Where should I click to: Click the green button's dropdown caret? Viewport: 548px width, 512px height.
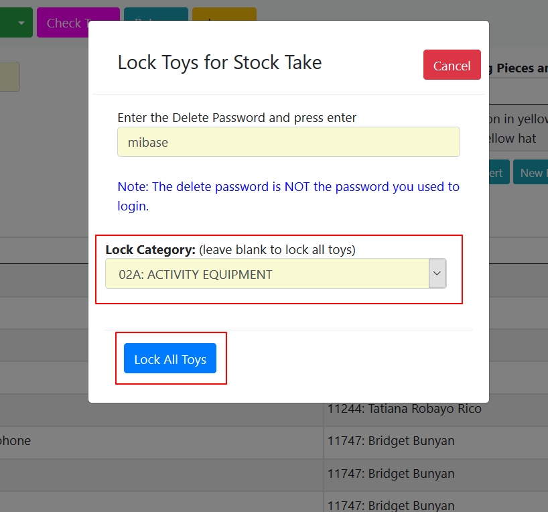tap(21, 23)
